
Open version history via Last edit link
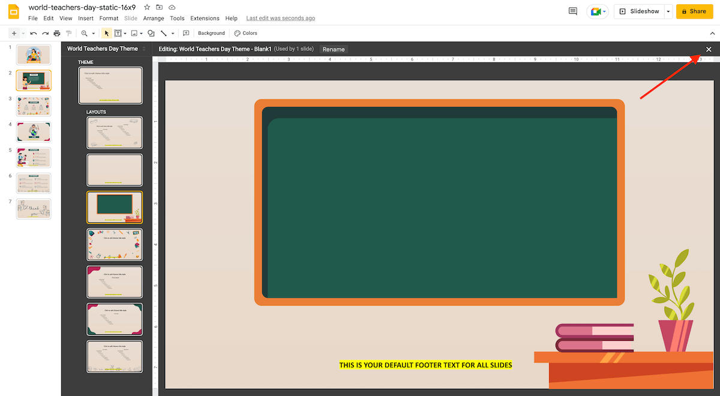[x=280, y=18]
